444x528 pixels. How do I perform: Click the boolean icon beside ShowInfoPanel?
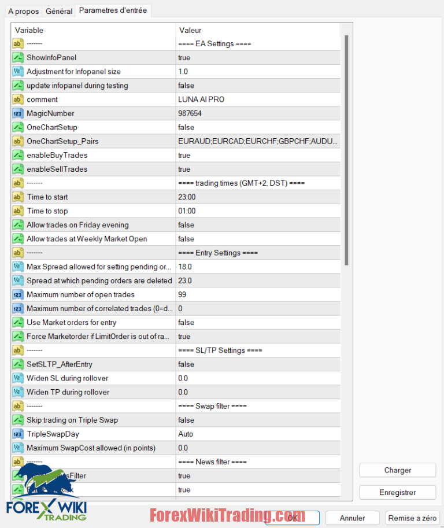[18, 58]
